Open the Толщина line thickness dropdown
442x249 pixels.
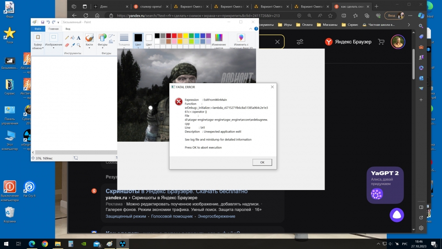124,41
